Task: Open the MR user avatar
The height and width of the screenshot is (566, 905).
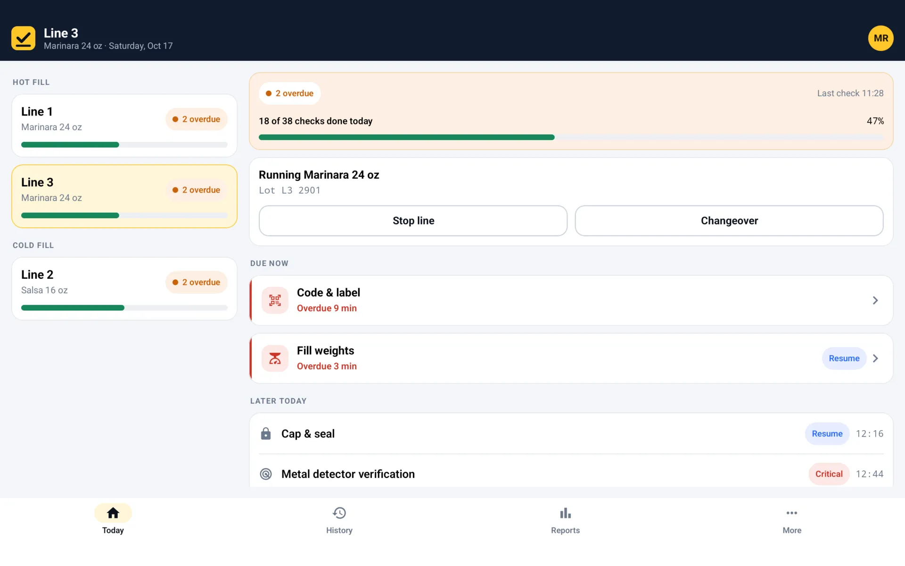Action: (880, 38)
